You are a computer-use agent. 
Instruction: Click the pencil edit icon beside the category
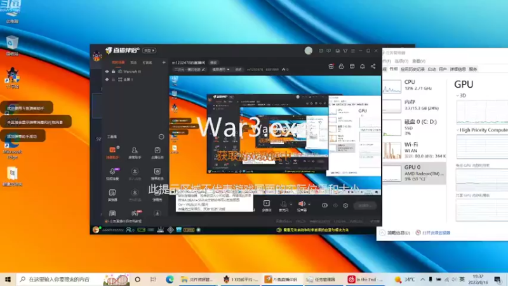[203, 69]
